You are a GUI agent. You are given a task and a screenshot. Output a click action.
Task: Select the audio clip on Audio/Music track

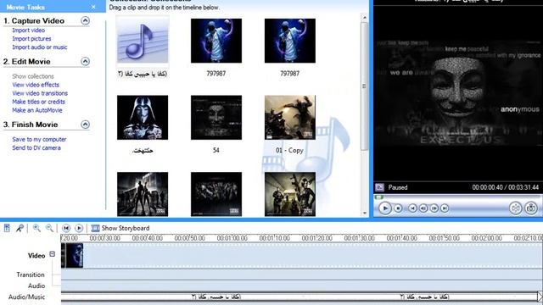299,297
